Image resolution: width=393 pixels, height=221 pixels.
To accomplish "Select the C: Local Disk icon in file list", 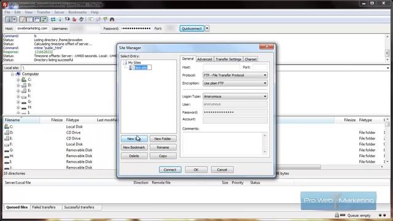I will [x=7, y=126].
